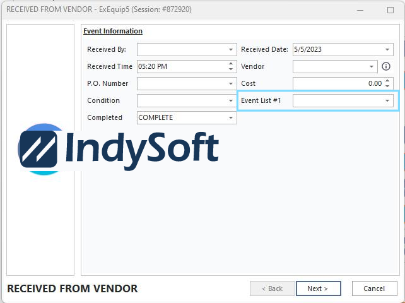Click the Received Date value 5/5/2023
Viewport: 405px width, 303px height.
[x=308, y=49]
